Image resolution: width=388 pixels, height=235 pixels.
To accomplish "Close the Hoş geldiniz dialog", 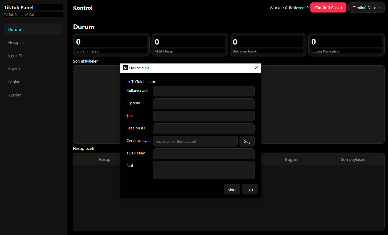I will 256,68.
